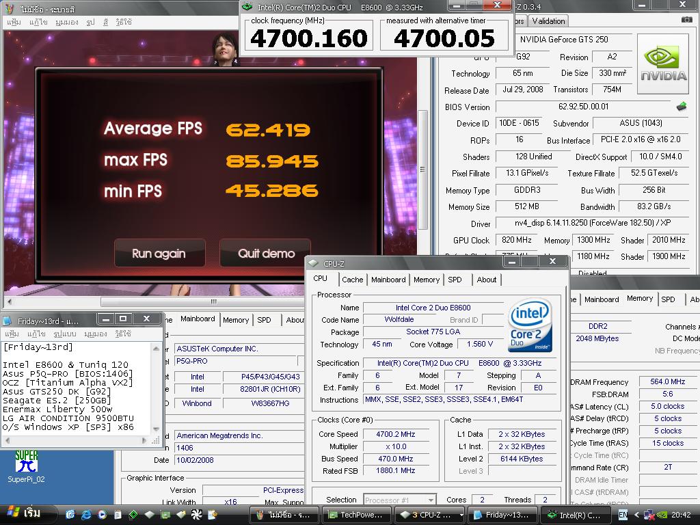The image size is (700, 525).
Task: Click the EN language indicator in the tray
Action: (x=623, y=515)
